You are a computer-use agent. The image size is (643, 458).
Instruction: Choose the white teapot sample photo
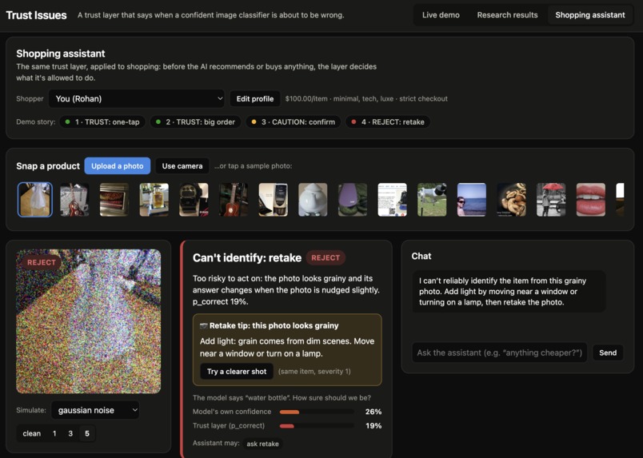(313, 200)
